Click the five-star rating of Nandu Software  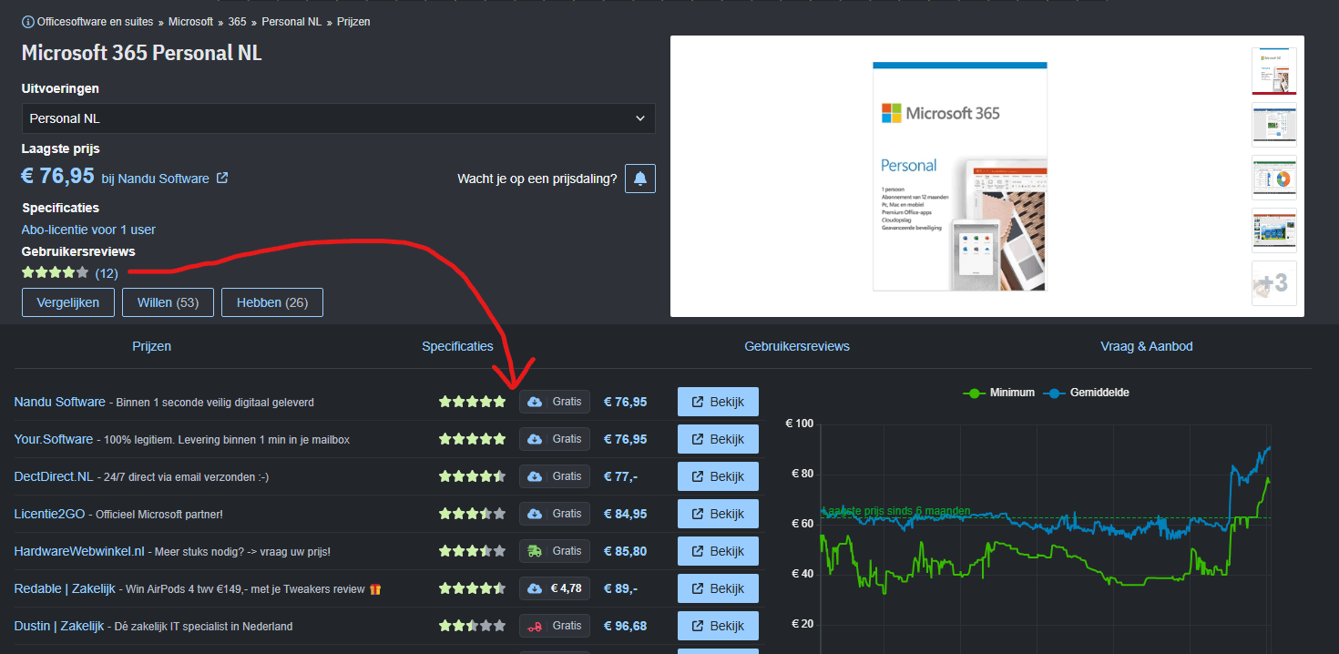tap(472, 402)
